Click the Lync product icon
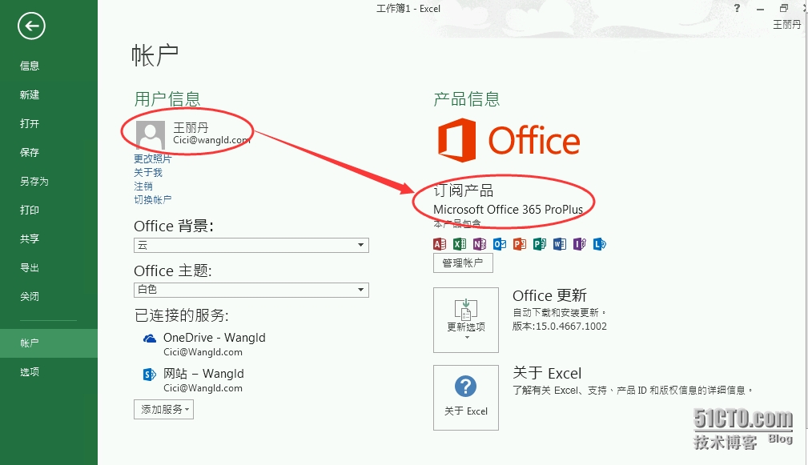 pos(599,243)
